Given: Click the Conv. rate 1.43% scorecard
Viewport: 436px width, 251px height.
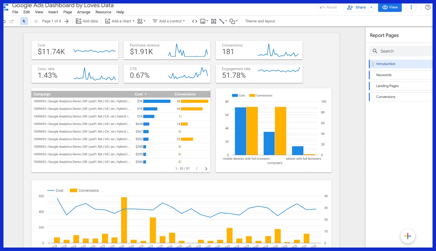Looking at the screenshot, I should pyautogui.click(x=75, y=74).
